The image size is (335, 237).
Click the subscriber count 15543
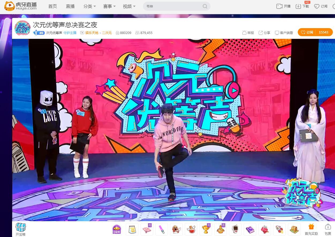pos(324,32)
